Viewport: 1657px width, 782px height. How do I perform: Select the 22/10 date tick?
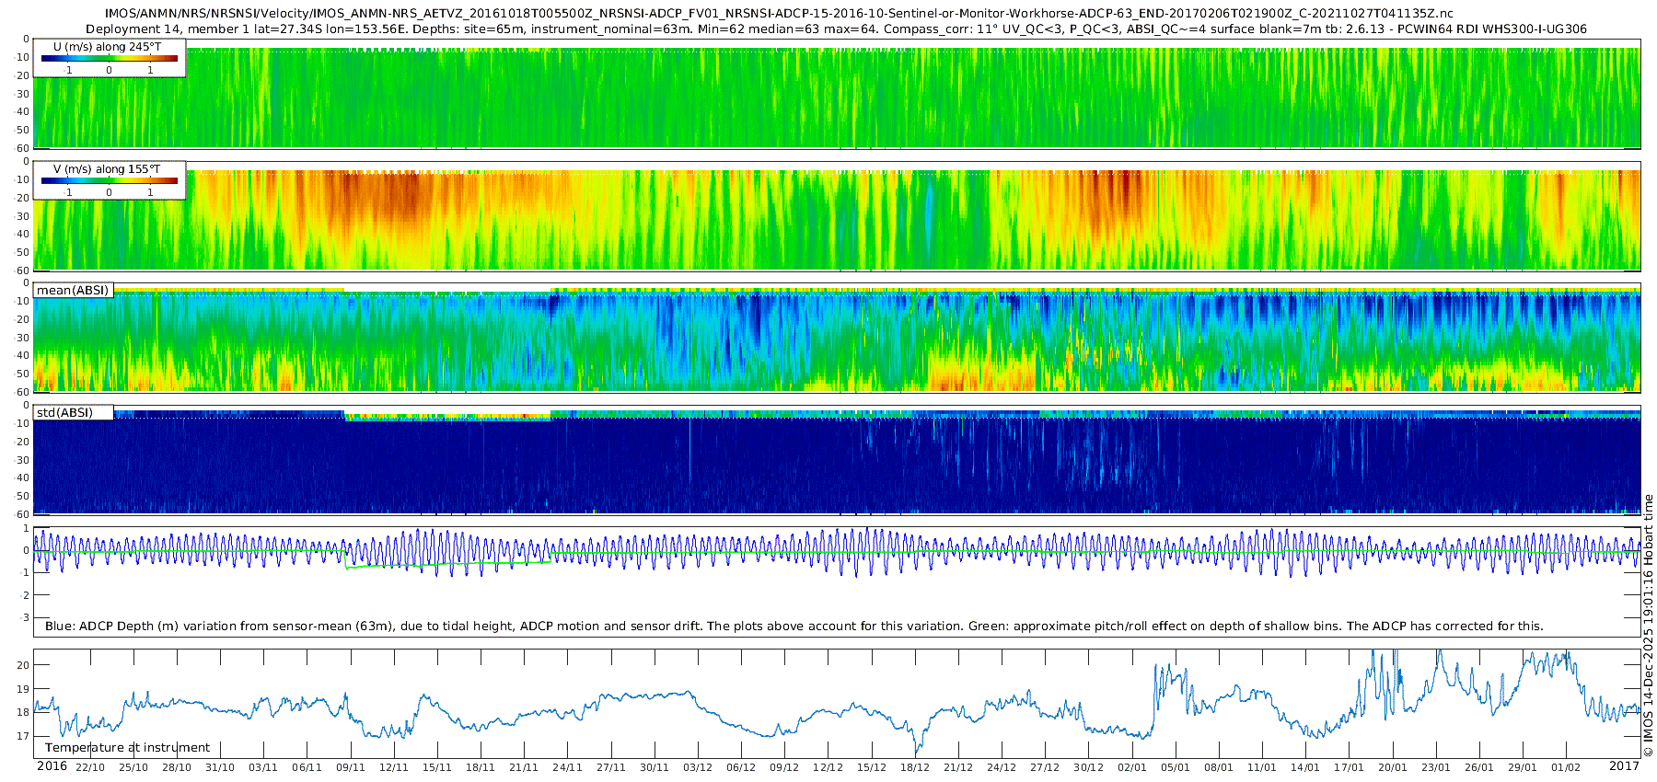[x=90, y=767]
